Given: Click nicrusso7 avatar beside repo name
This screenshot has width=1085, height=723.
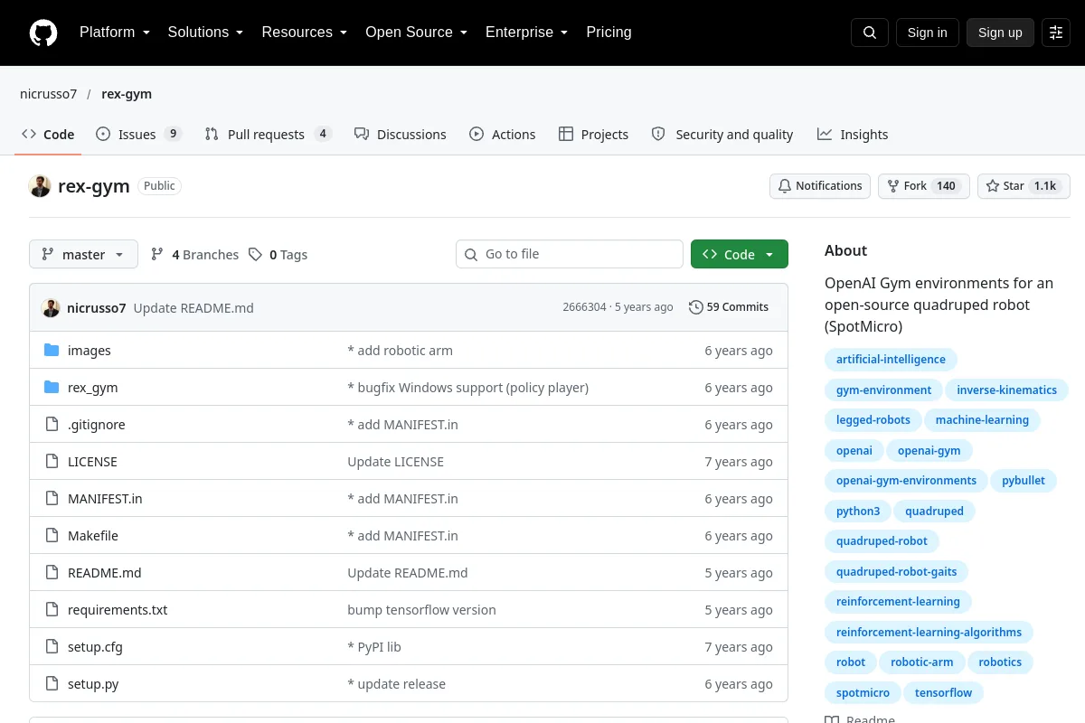Looking at the screenshot, I should pos(40,186).
